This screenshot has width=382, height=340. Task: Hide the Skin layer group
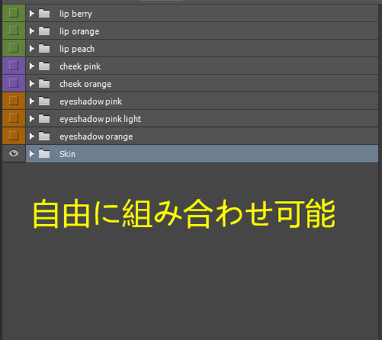pyautogui.click(x=14, y=153)
